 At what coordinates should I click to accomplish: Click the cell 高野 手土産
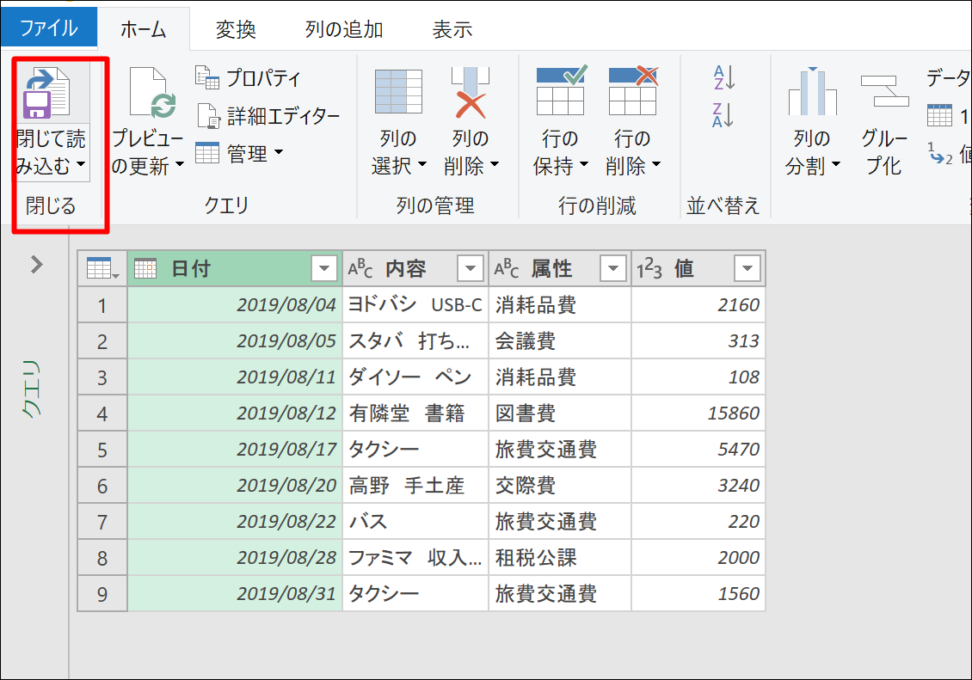415,485
